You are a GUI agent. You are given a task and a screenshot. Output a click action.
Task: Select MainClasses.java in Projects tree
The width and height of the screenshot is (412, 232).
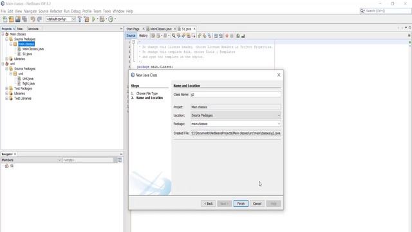pyautogui.click(x=33, y=49)
